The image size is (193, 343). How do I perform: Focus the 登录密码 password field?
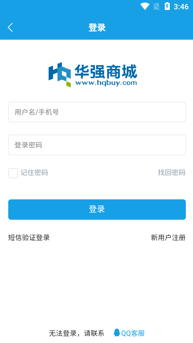pos(97,145)
